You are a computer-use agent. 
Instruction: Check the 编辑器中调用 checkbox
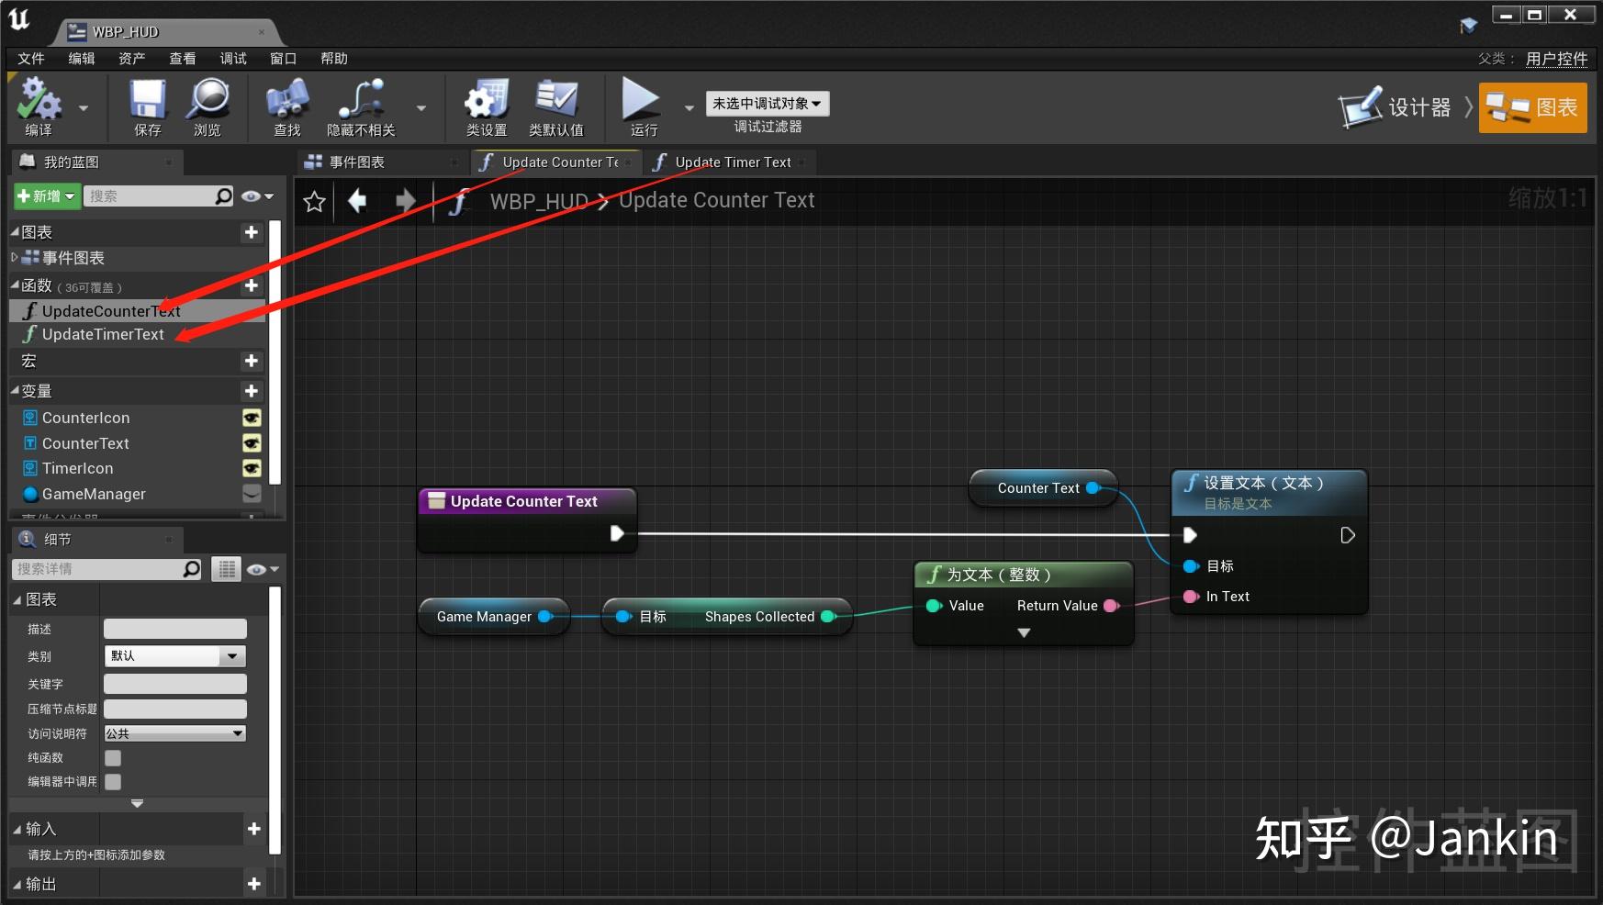click(x=112, y=782)
